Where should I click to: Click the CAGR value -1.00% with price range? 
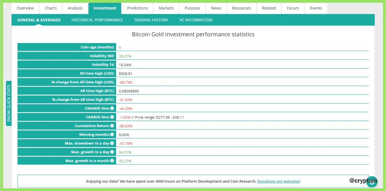[x=151, y=117]
